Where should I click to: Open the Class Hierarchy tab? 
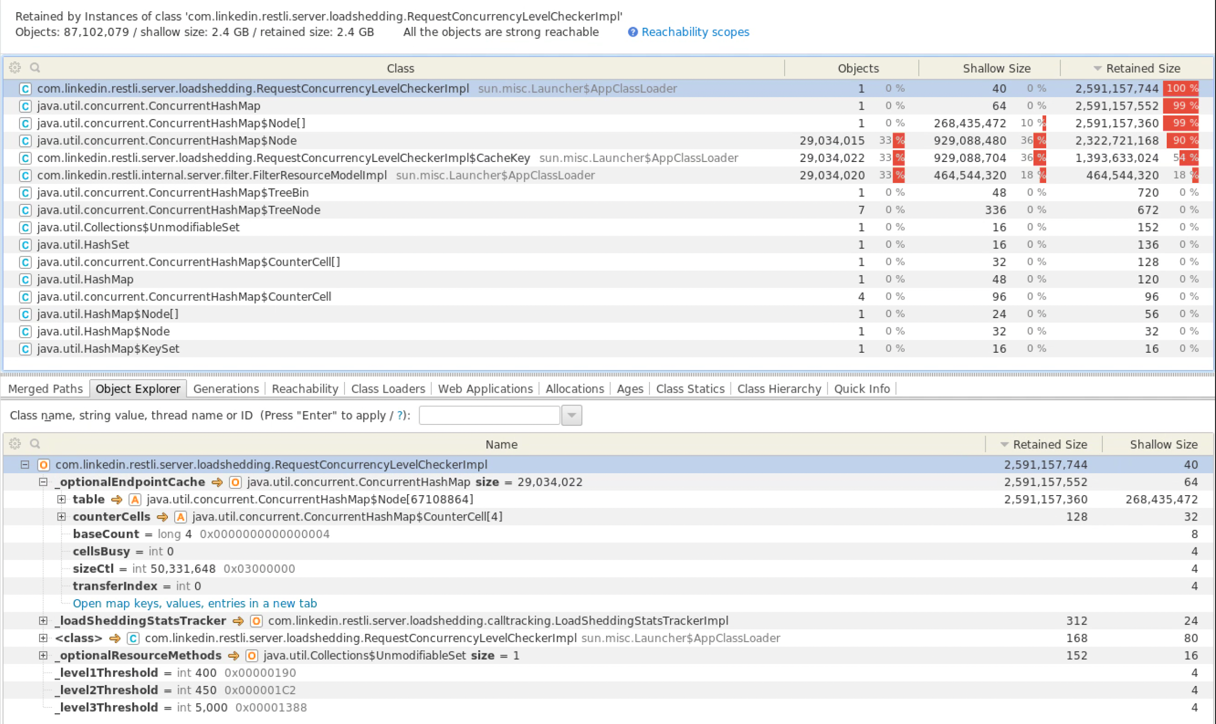[x=779, y=389]
